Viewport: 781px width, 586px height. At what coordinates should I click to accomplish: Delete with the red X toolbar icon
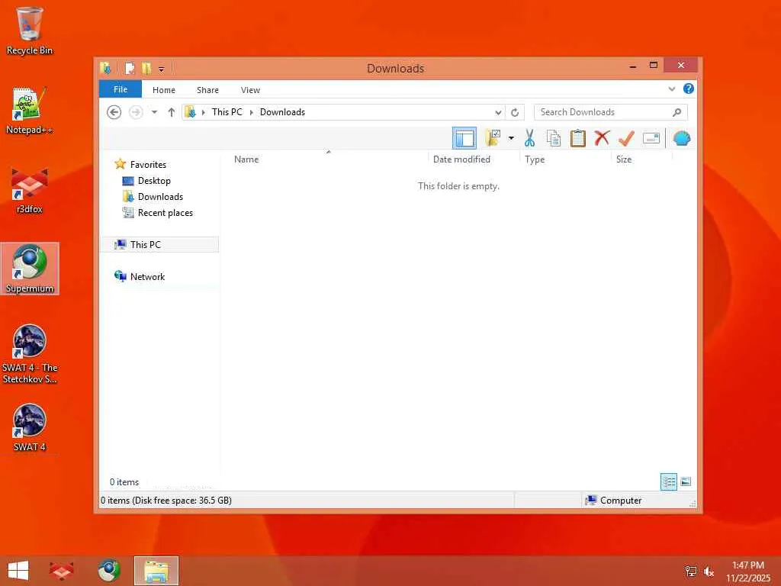coord(603,138)
